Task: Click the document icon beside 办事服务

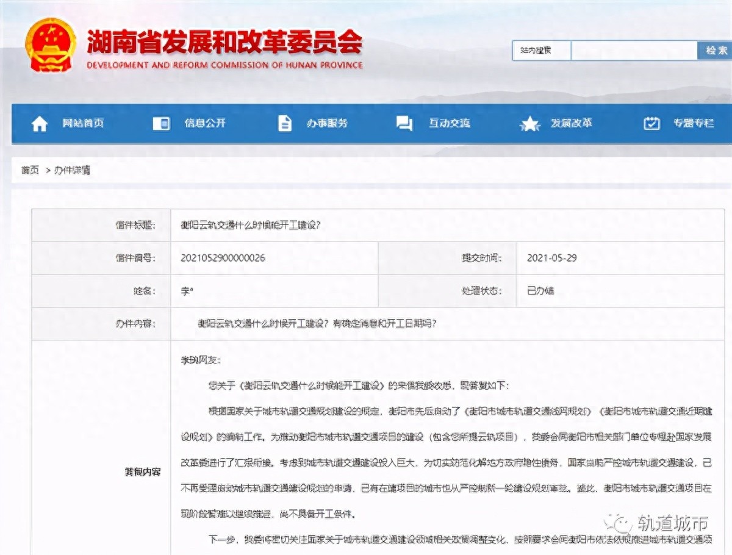Action: 284,123
